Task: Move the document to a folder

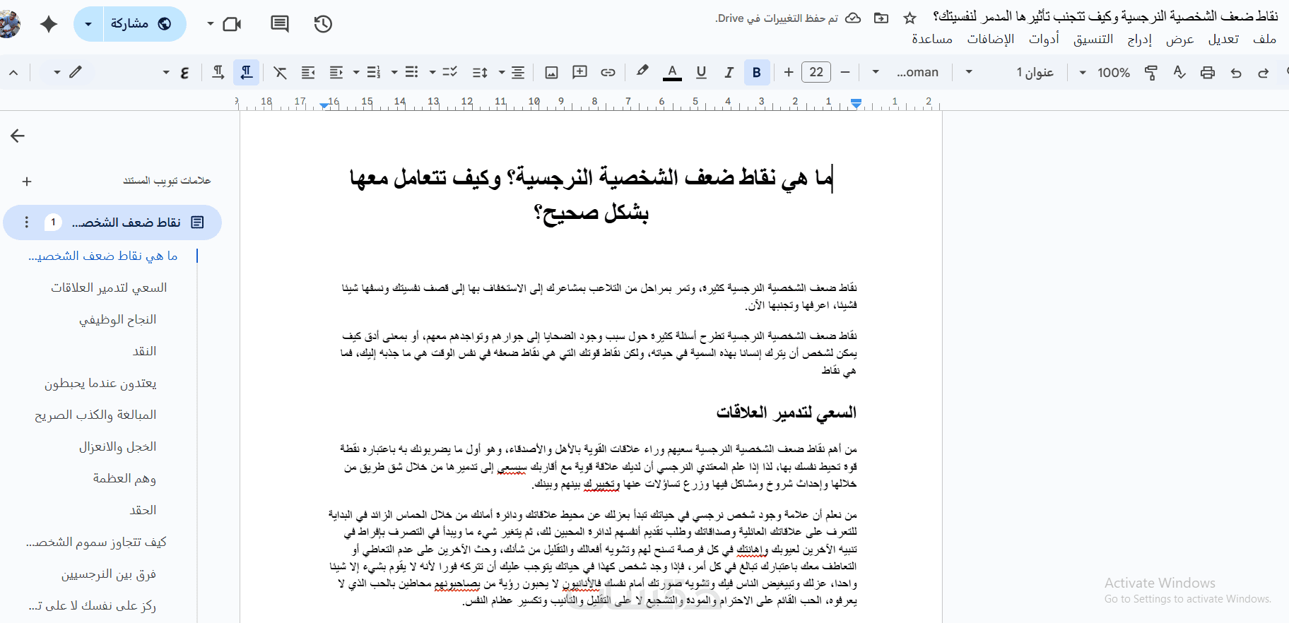Action: [x=881, y=18]
